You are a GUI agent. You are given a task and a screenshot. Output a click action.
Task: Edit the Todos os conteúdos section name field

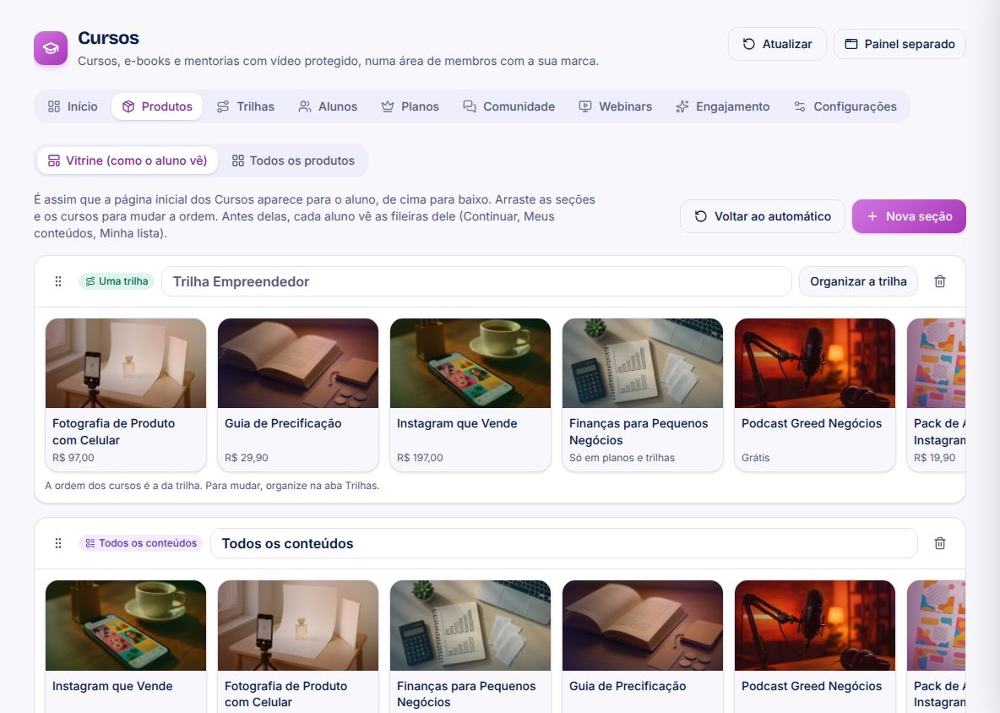564,543
